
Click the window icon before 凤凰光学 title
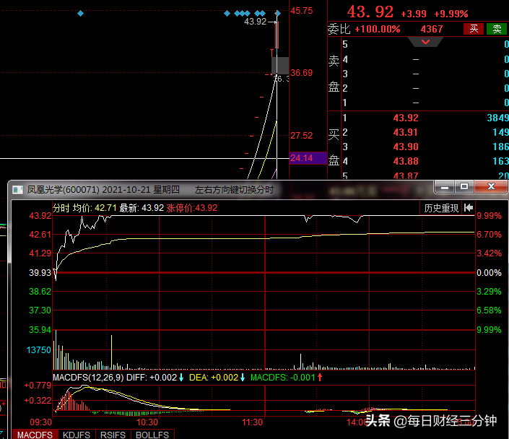[17, 190]
